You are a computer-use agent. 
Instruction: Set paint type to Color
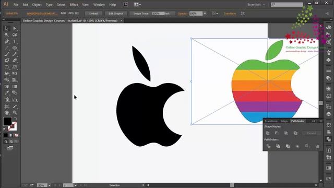pyautogui.click(x=6, y=135)
